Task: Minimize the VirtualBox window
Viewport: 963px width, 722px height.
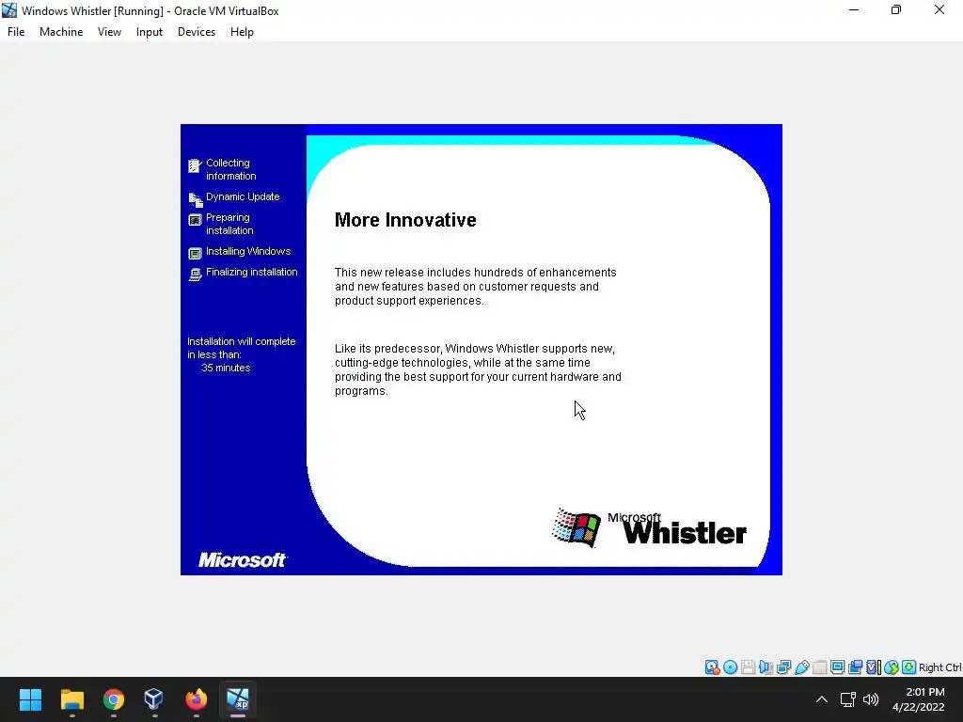Action: pos(854,10)
